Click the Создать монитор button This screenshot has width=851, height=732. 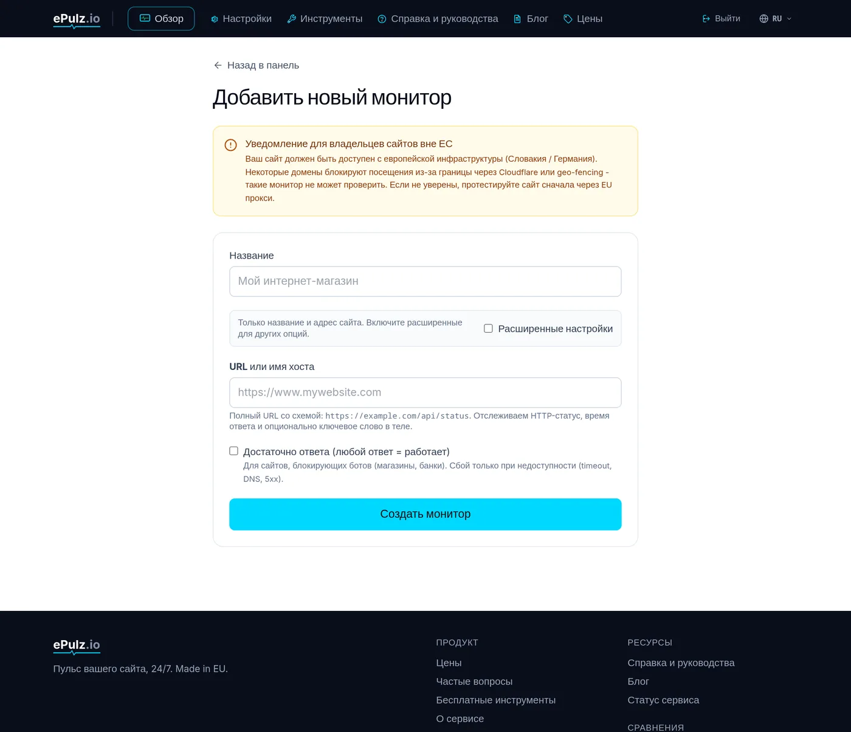click(425, 514)
